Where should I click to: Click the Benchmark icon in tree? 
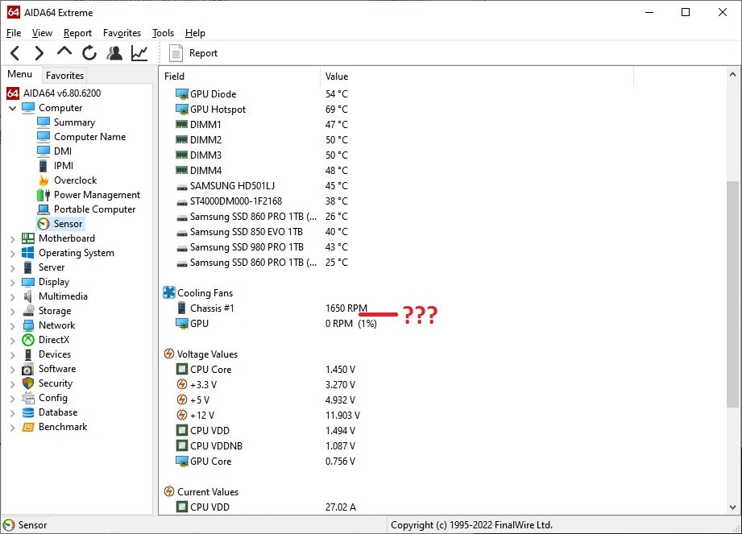click(28, 427)
